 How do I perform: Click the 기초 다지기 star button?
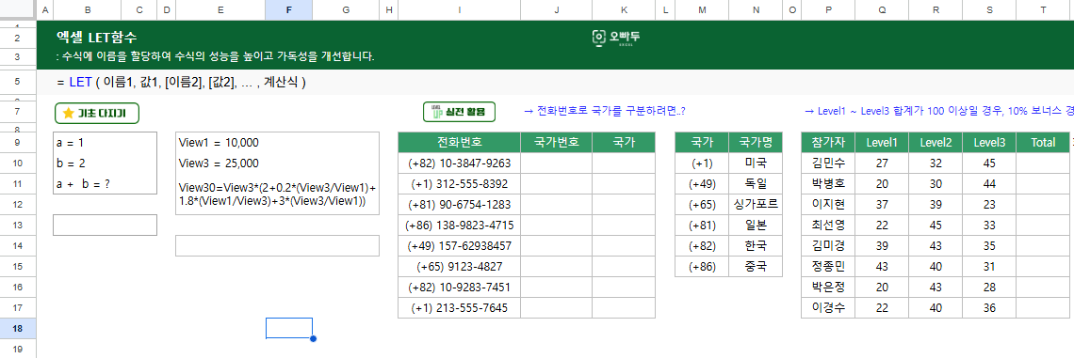point(97,114)
